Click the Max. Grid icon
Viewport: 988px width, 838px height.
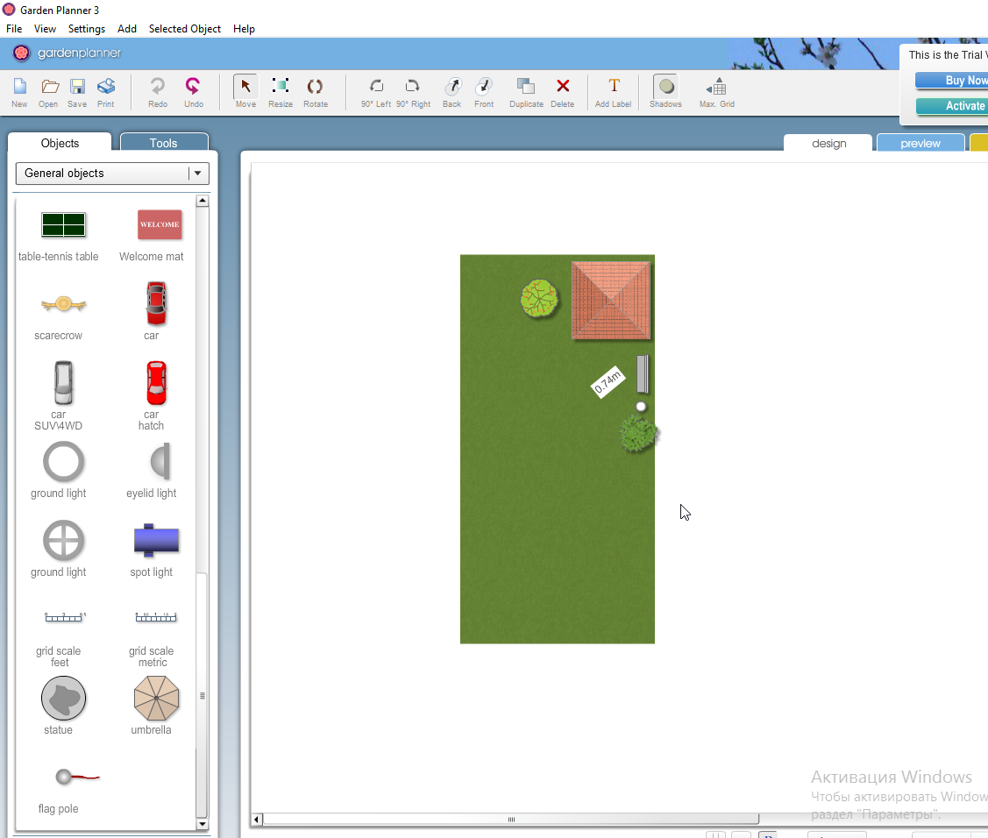(x=717, y=93)
